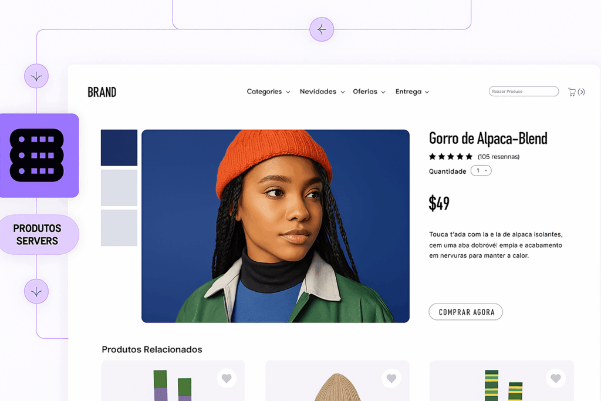Click the Comprar Agora button
This screenshot has width=601, height=401.
pos(465,312)
